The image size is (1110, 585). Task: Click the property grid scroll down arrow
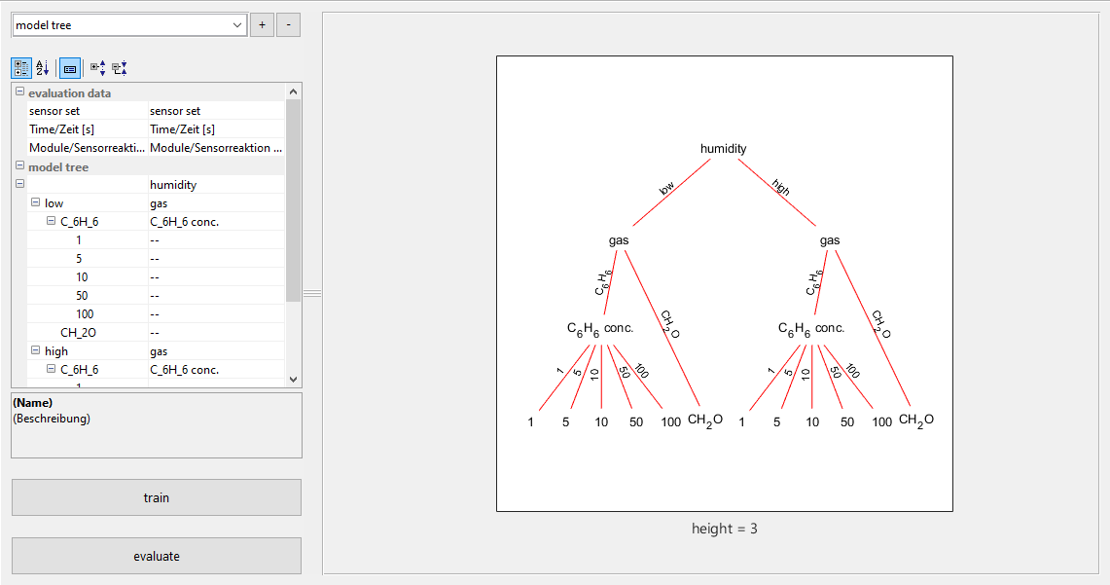294,379
